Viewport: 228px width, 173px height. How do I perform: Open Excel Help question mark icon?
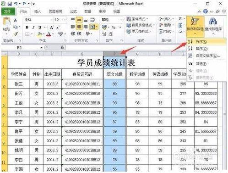[206, 11]
